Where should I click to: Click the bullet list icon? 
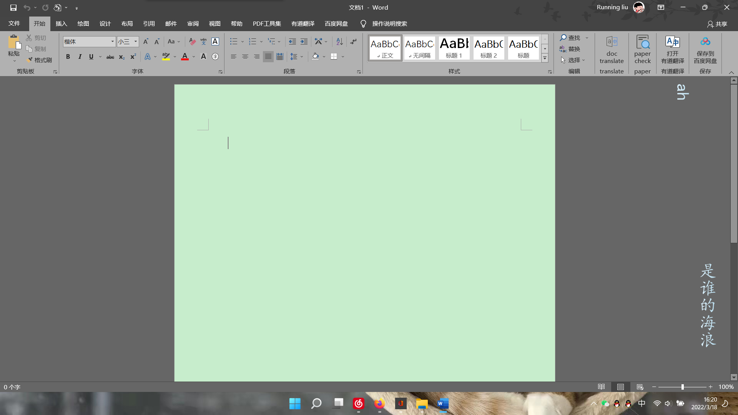(x=233, y=41)
